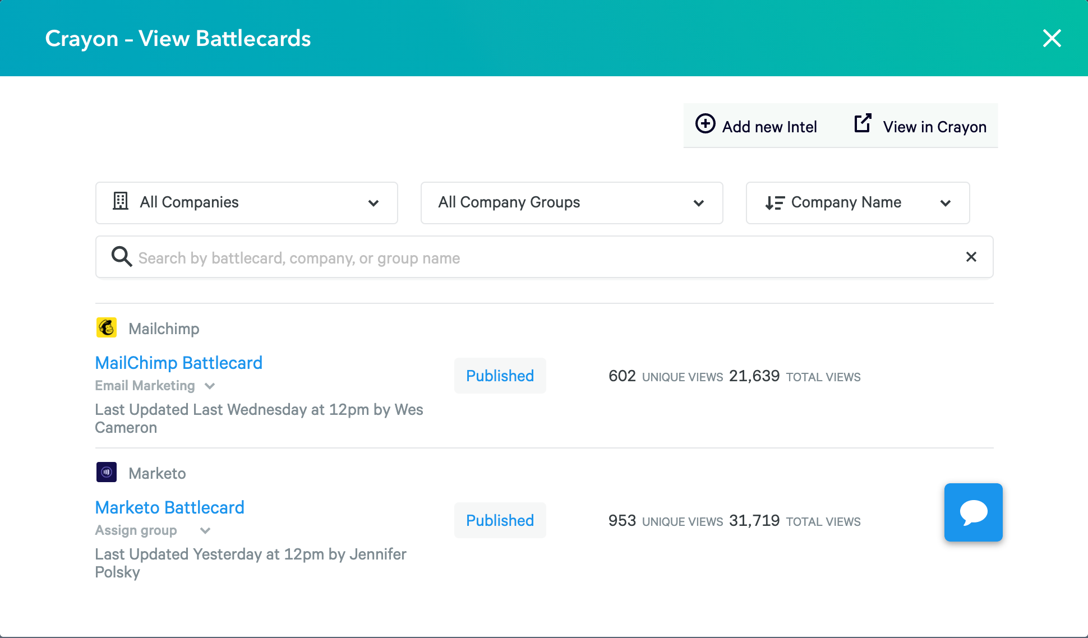Click the building icon in All Companies
Screen dimensions: 1088x638
[121, 201]
